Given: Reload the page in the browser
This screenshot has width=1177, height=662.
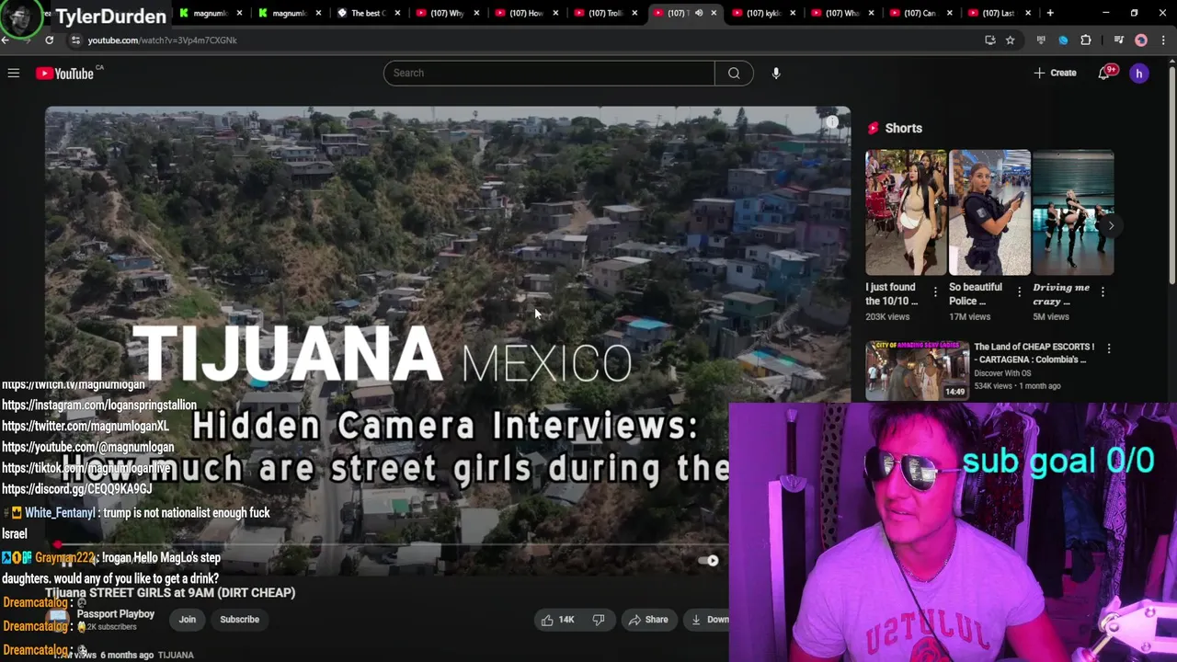Looking at the screenshot, I should click(49, 40).
